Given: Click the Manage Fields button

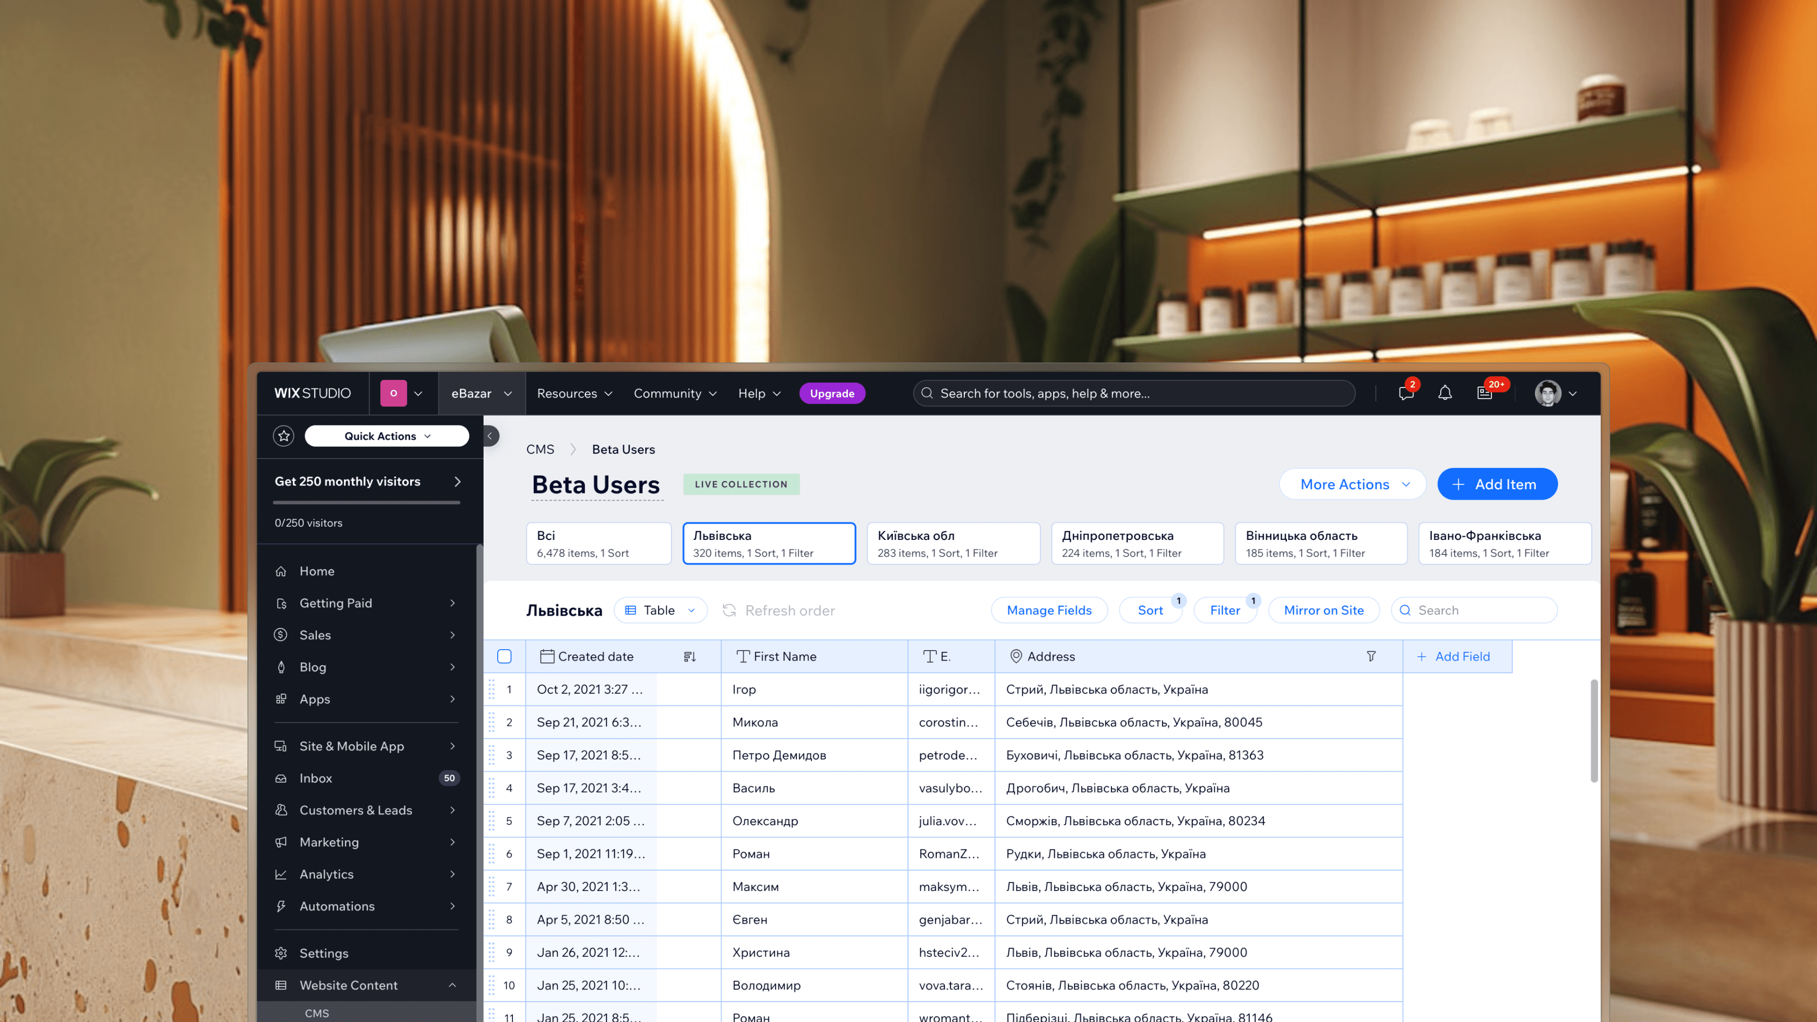Looking at the screenshot, I should [x=1049, y=610].
